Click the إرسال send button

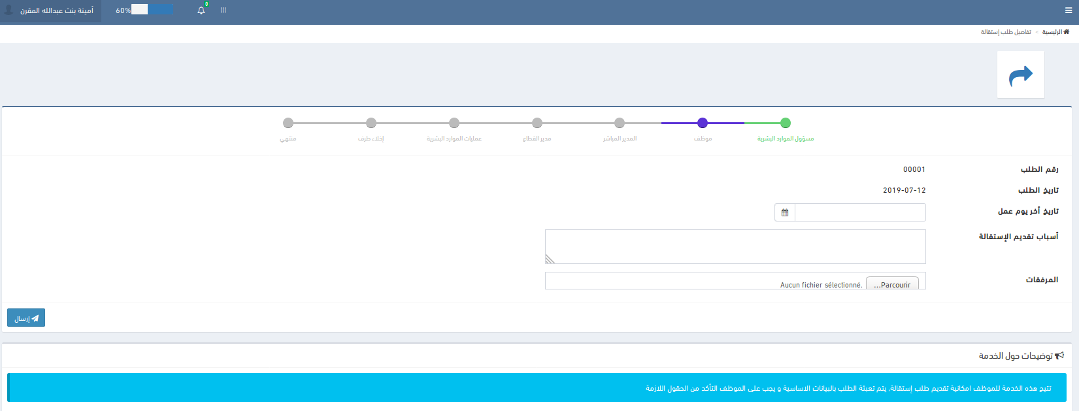pos(26,318)
